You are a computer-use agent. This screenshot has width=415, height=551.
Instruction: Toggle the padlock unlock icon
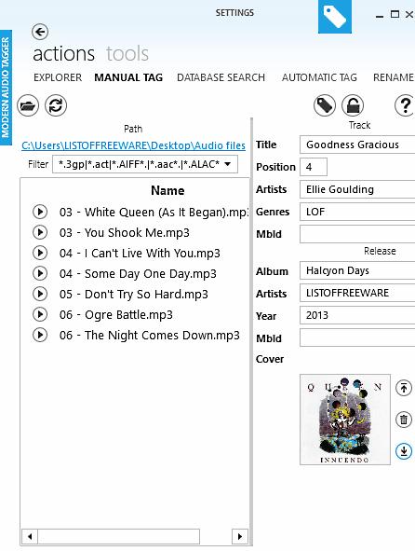point(353,105)
